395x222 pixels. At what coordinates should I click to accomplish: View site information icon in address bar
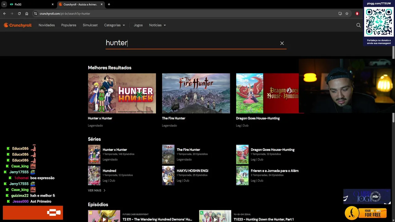pos(35,14)
